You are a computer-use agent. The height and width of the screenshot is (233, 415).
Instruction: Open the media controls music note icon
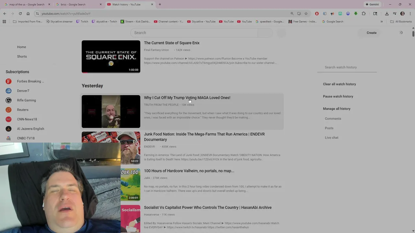click(395, 14)
